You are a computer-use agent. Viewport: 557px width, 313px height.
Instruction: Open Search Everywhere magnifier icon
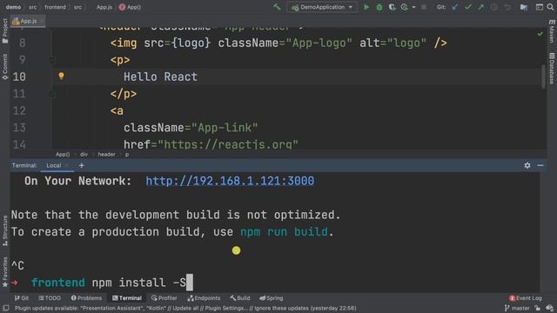(x=550, y=7)
